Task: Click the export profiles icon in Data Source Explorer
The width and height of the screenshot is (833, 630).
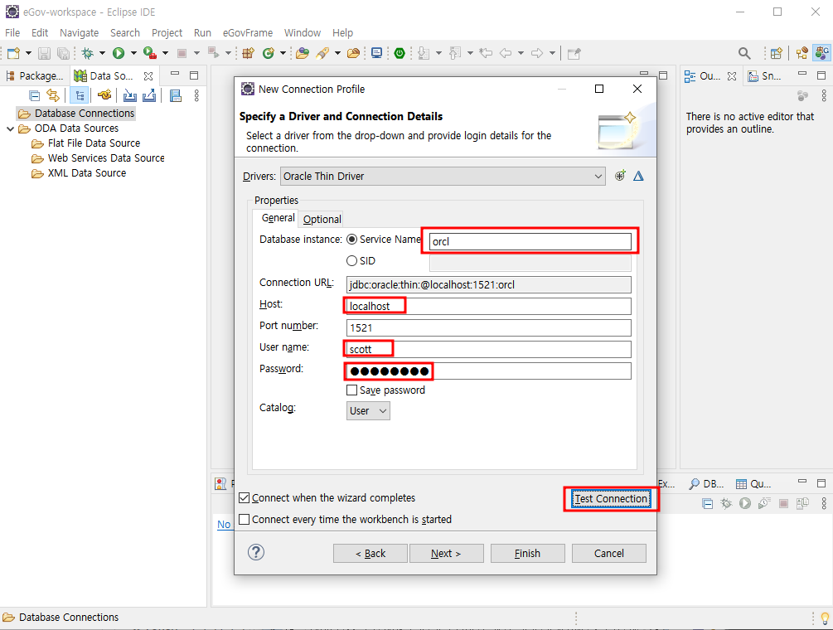Action: pos(149,95)
